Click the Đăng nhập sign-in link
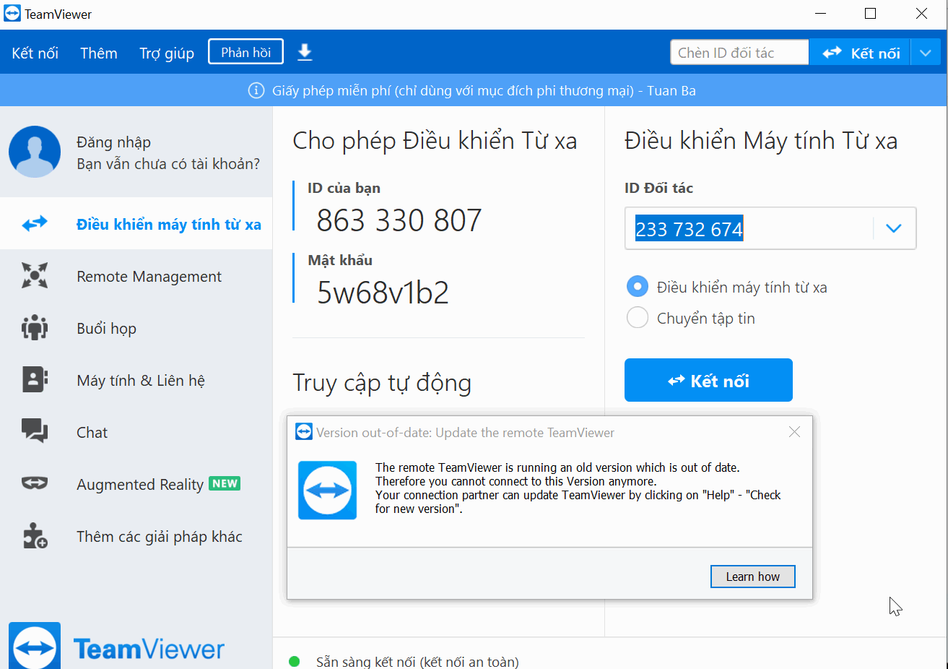The height and width of the screenshot is (669, 948). [113, 142]
